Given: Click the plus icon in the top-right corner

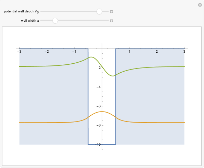Looking at the screenshot, I should pyautogui.click(x=200, y=5).
